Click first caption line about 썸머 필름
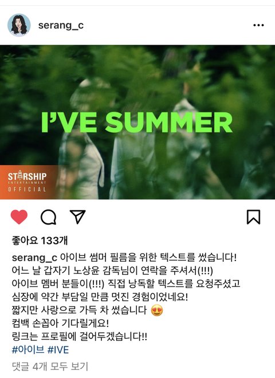 point(124,258)
